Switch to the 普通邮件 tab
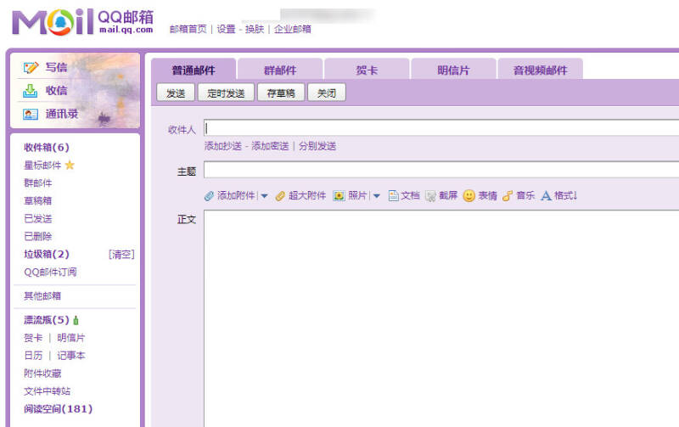This screenshot has height=427, width=679. 194,70
